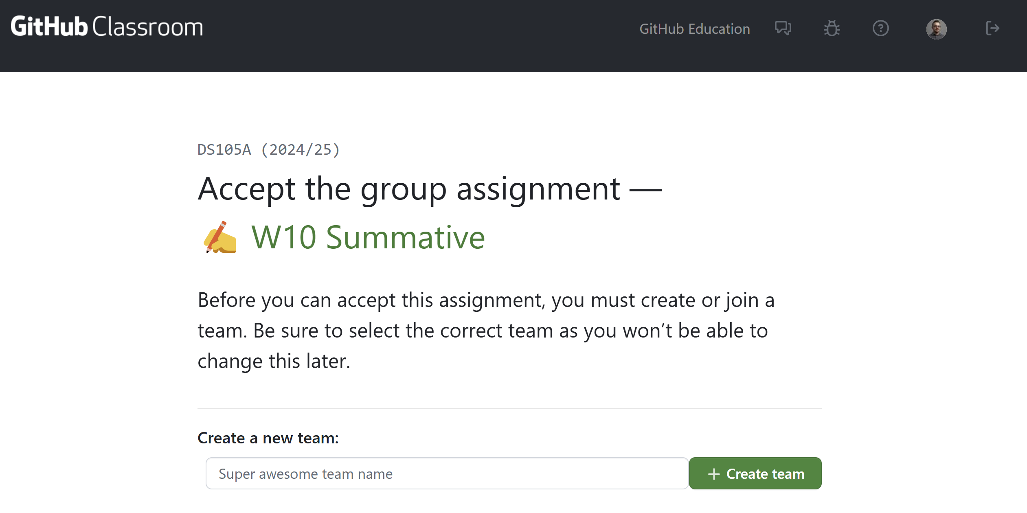Click the plus icon on Create team
Screen dimensions: 1027x513
click(713, 474)
